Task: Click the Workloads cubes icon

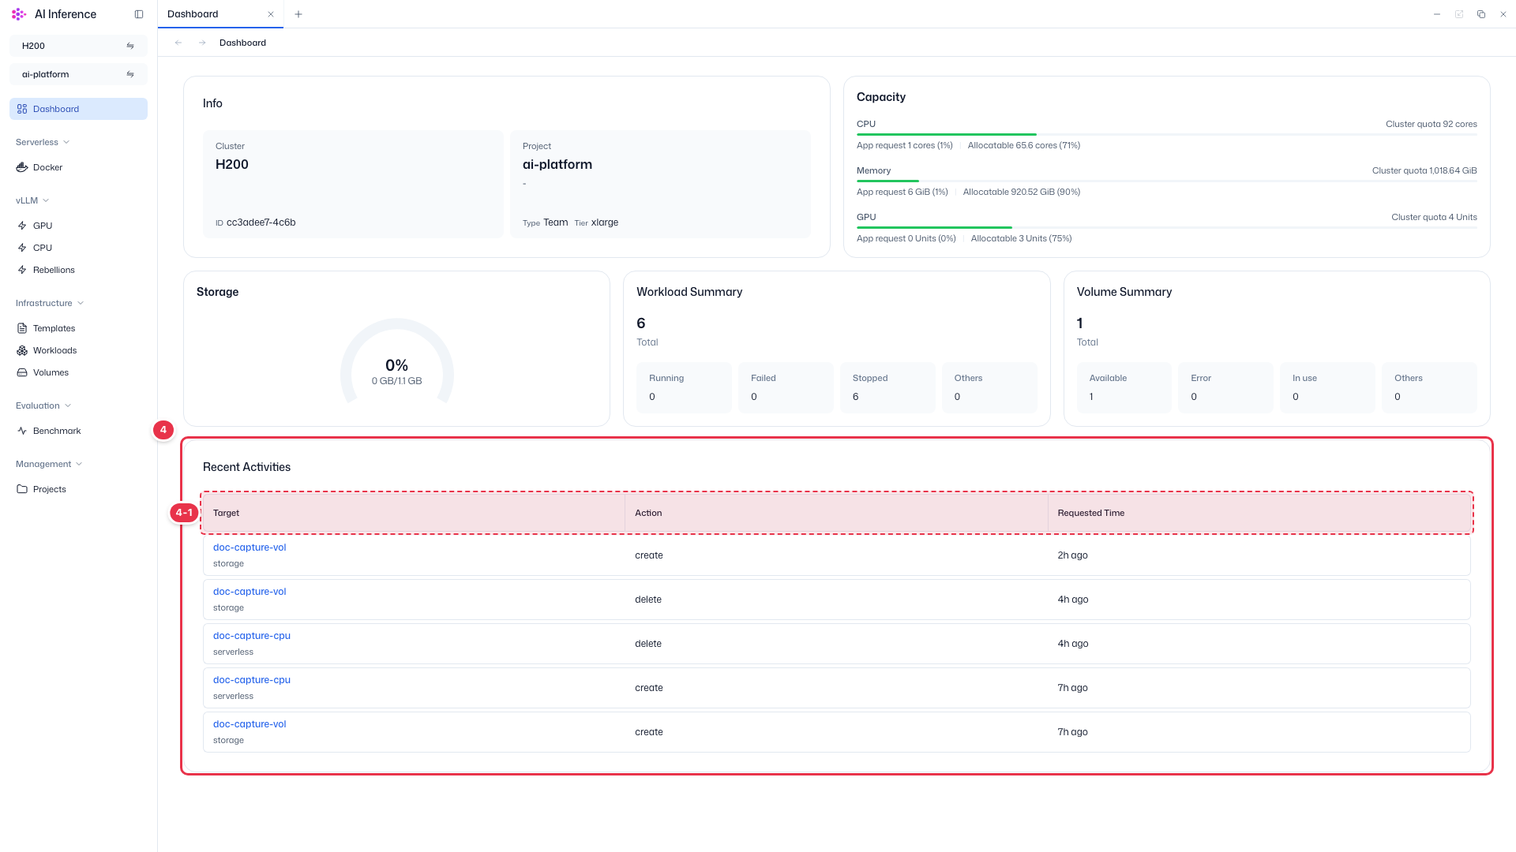Action: coord(22,350)
